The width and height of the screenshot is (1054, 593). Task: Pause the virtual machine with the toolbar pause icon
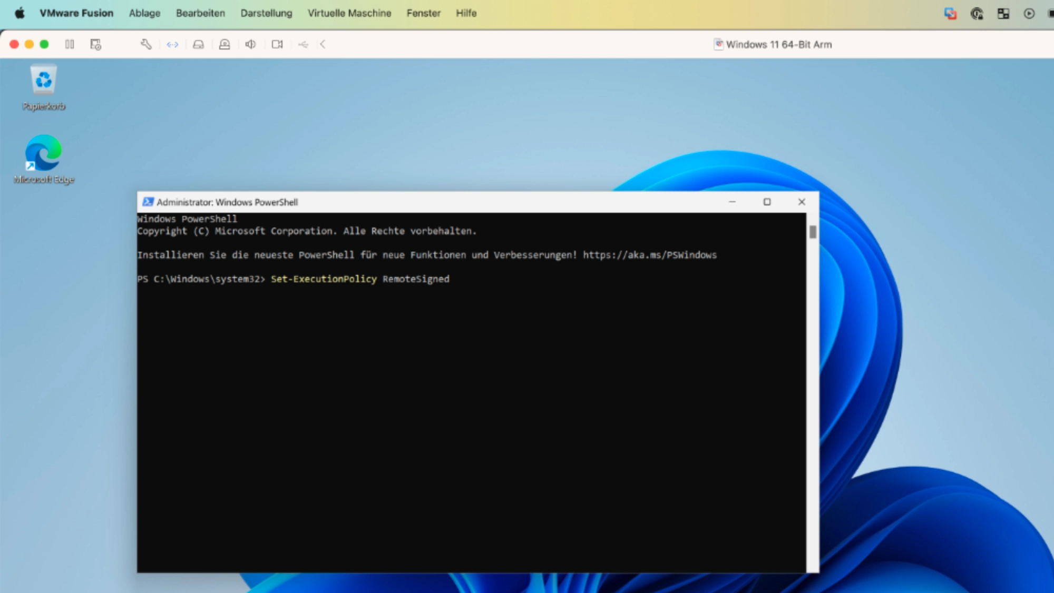[70, 44]
